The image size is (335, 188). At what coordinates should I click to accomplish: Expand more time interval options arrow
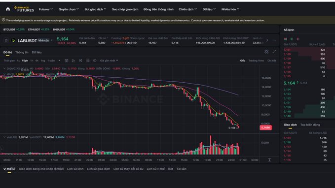pos(59,61)
